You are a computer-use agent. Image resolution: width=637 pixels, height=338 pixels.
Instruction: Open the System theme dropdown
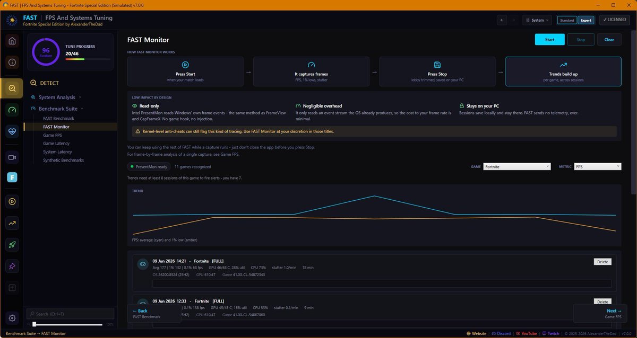click(537, 20)
